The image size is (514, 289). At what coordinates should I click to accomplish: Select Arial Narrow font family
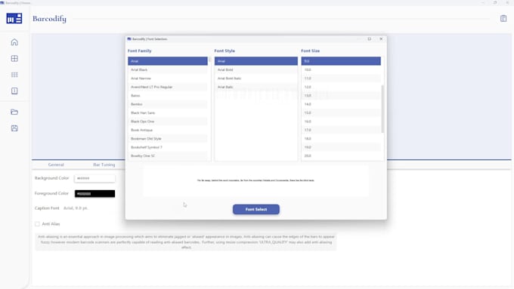click(168, 78)
